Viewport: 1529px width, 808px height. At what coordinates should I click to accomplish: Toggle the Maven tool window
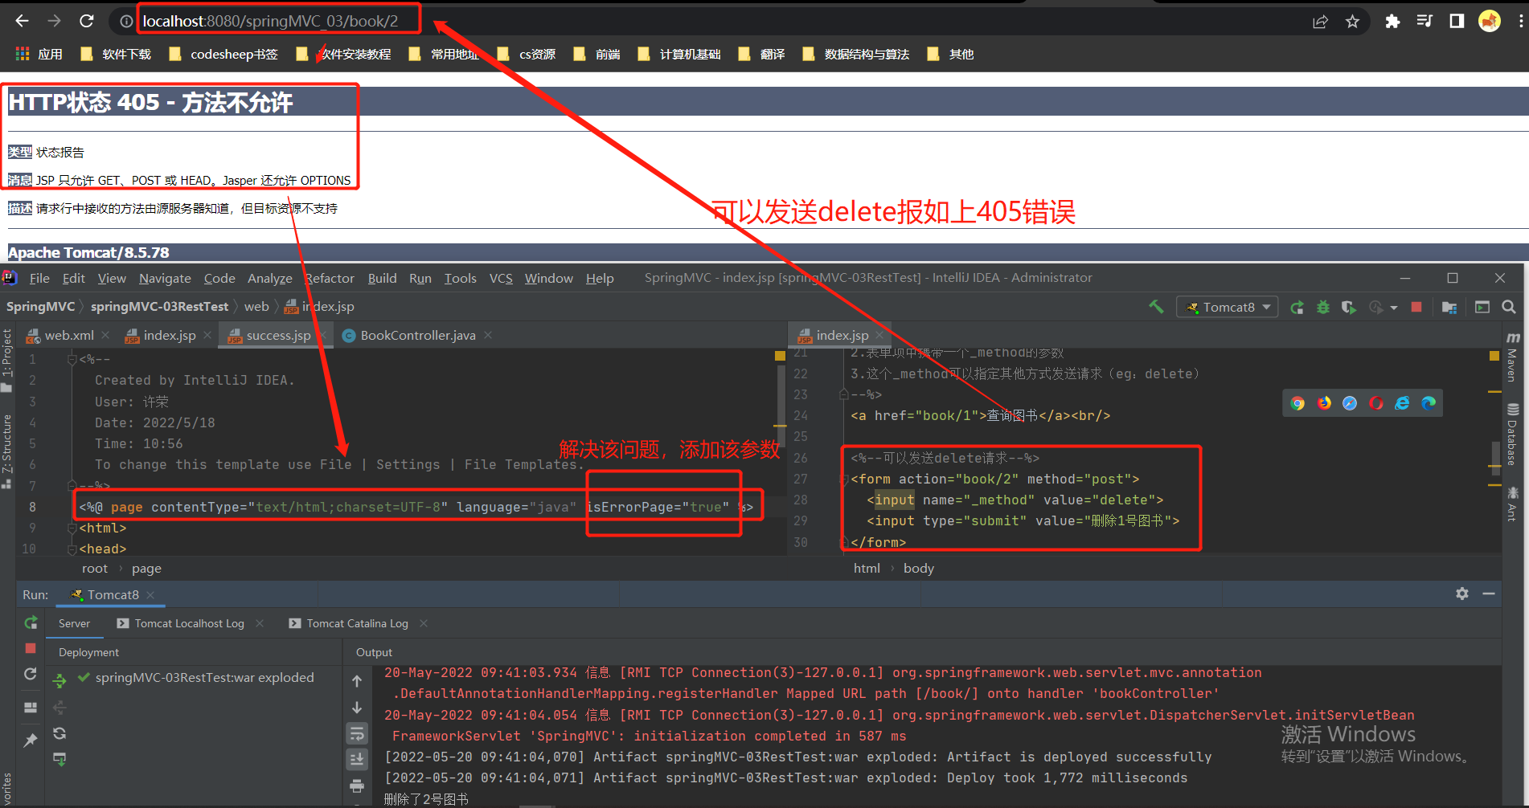click(1512, 357)
